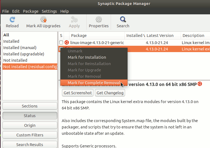Click the Reload toolbar icon
Viewport: 210px width, 148px height.
coord(12,20)
